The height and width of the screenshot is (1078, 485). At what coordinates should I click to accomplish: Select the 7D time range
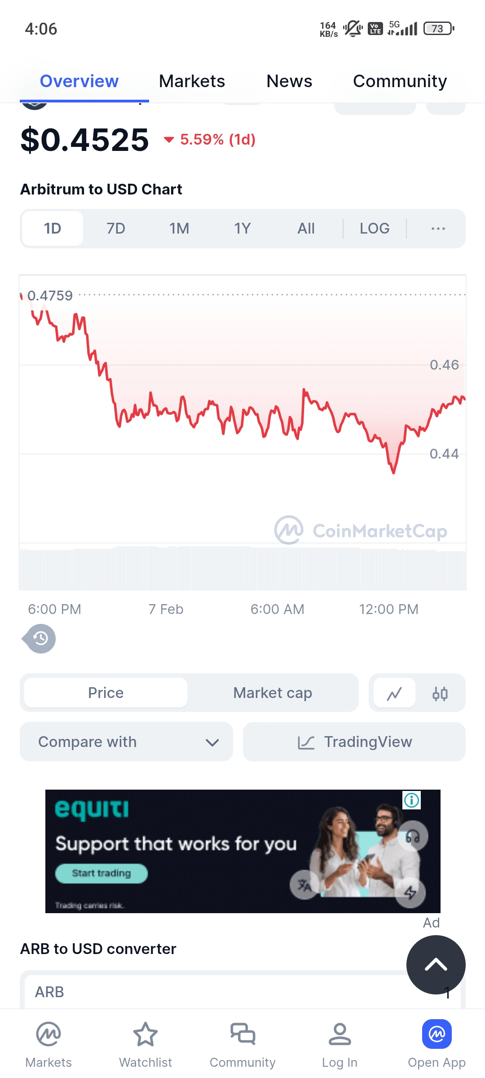coord(116,229)
